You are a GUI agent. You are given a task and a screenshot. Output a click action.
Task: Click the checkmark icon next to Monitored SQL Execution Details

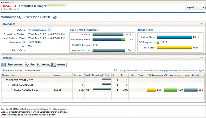tap(55, 17)
